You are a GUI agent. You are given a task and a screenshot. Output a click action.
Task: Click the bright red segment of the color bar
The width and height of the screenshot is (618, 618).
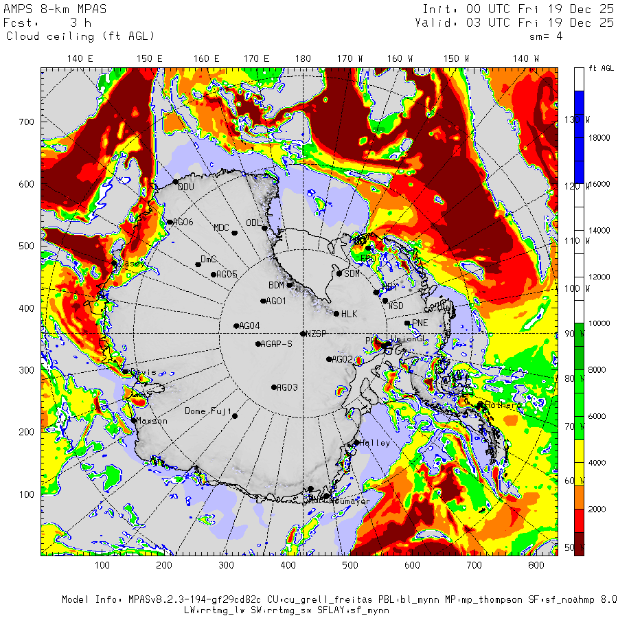pyautogui.click(x=579, y=520)
